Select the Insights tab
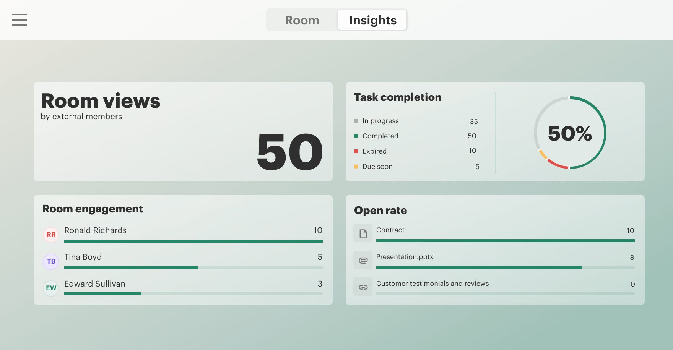The image size is (673, 350). click(x=372, y=20)
